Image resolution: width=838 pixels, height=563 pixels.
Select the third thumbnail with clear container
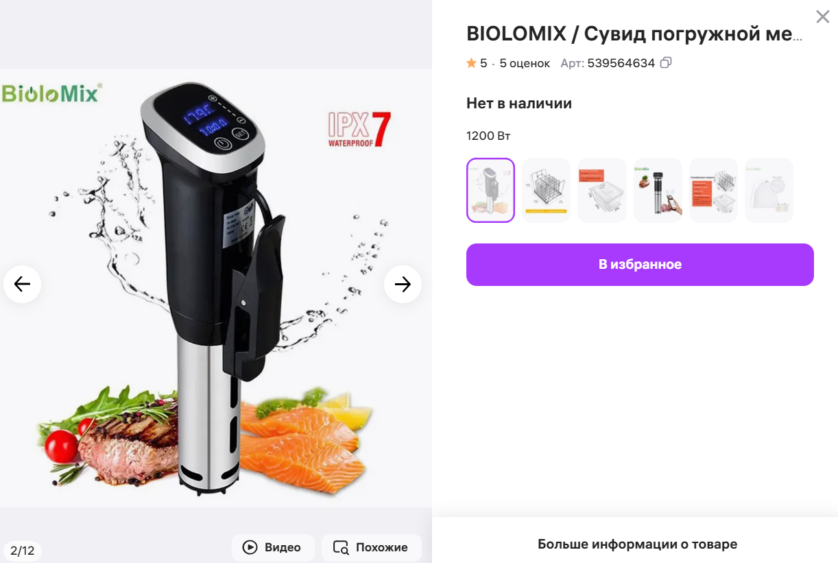pyautogui.click(x=602, y=190)
